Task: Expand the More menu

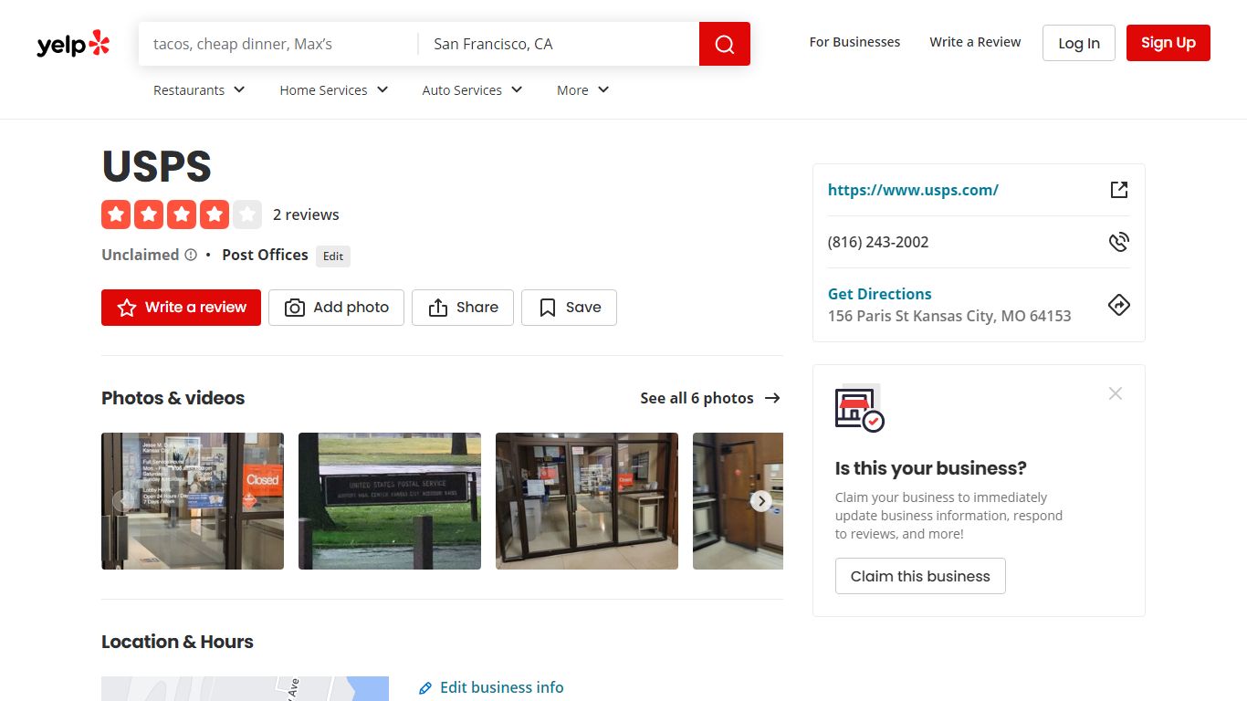Action: (583, 90)
